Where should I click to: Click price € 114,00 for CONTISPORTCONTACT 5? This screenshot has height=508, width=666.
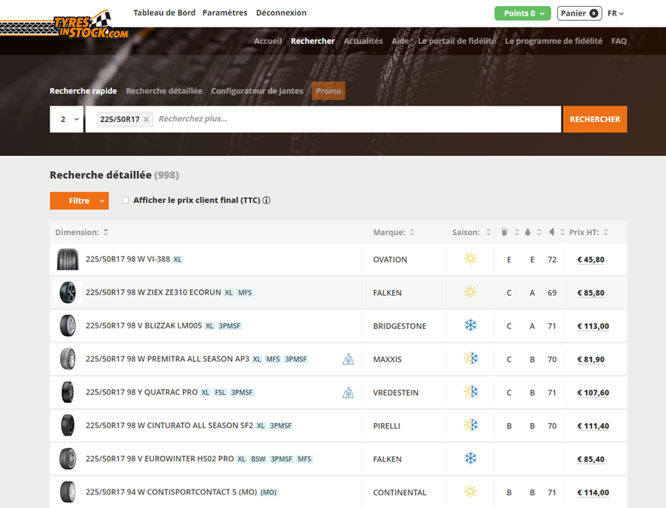(x=593, y=492)
